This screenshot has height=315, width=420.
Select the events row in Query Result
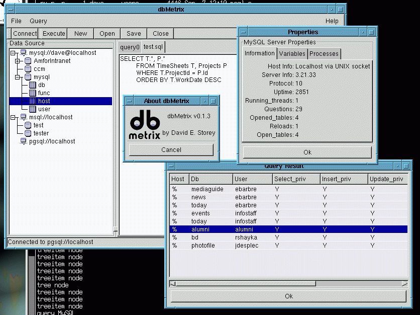288,213
